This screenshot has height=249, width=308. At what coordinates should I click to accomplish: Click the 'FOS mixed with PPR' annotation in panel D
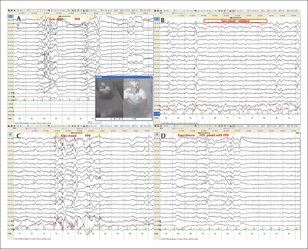pos(214,135)
